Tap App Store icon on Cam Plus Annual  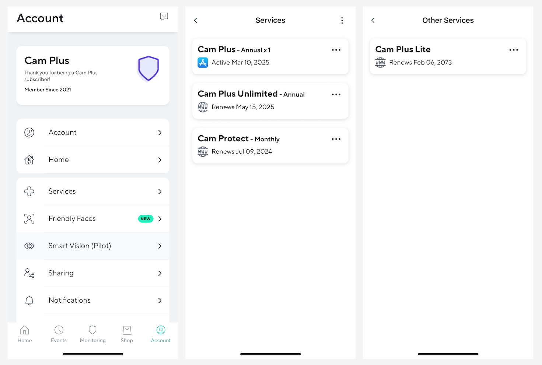tap(203, 63)
